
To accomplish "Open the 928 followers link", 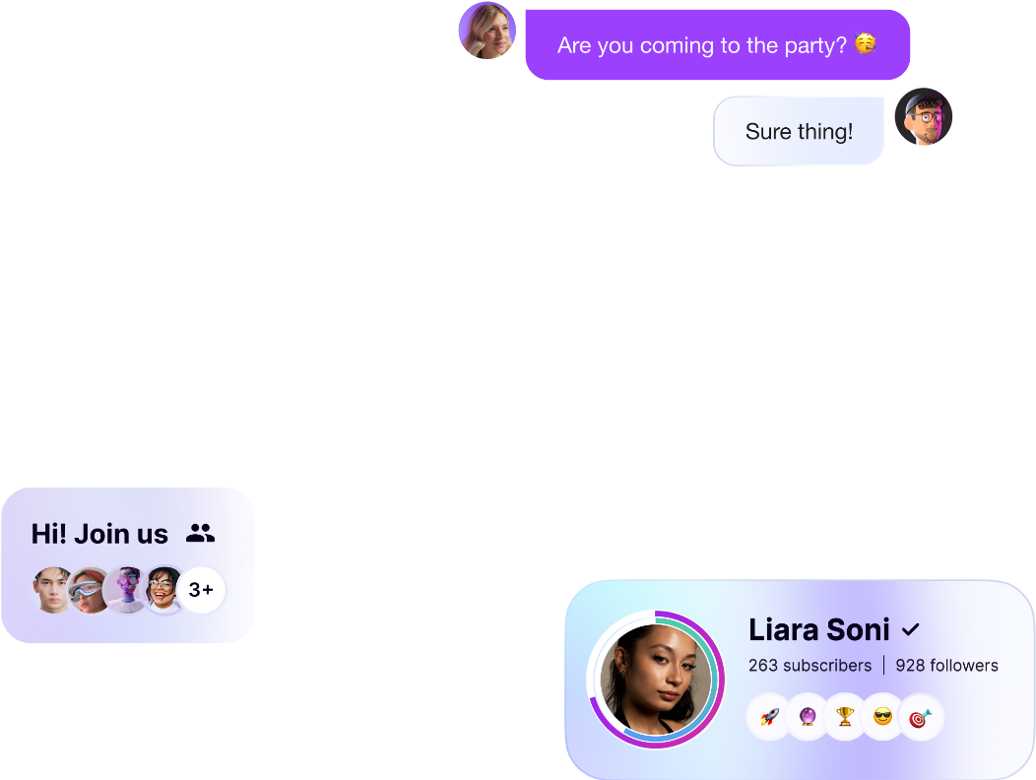I will point(946,666).
